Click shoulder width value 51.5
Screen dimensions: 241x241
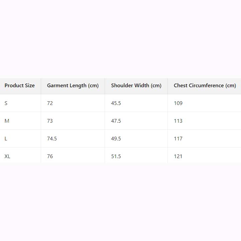(x=116, y=156)
